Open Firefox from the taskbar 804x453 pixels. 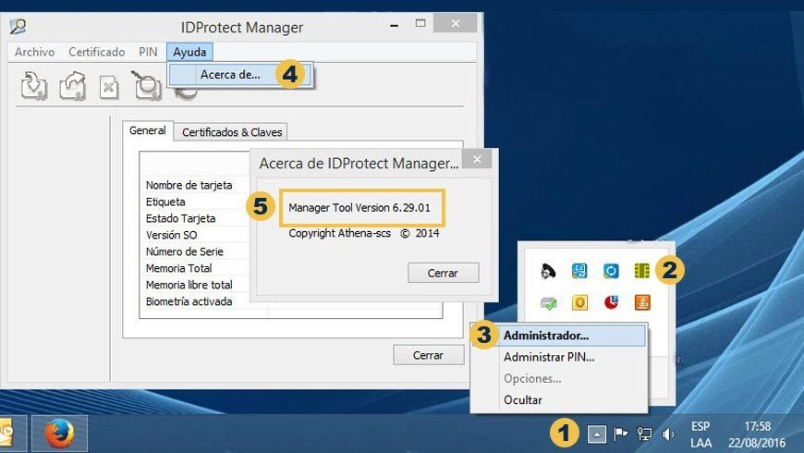pyautogui.click(x=59, y=434)
